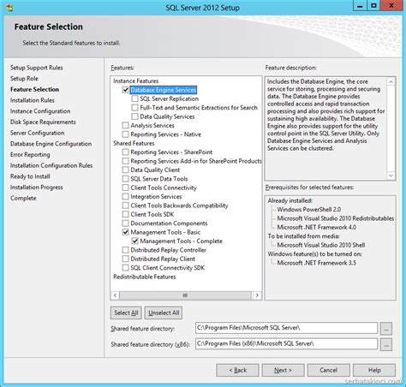The width and height of the screenshot is (406, 387).
Task: Uncheck Management Tools - Basic
Action: (125, 232)
